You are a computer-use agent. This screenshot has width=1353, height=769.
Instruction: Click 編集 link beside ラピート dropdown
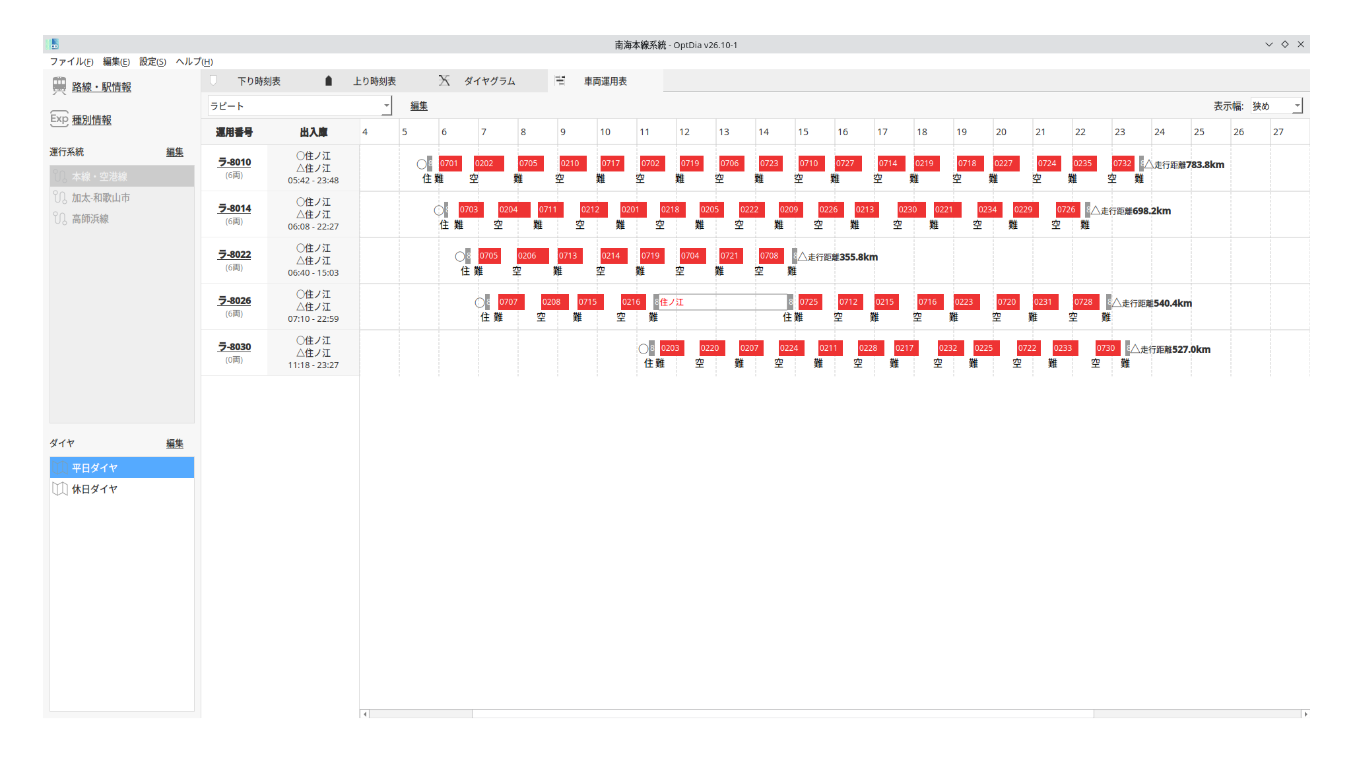(x=419, y=106)
